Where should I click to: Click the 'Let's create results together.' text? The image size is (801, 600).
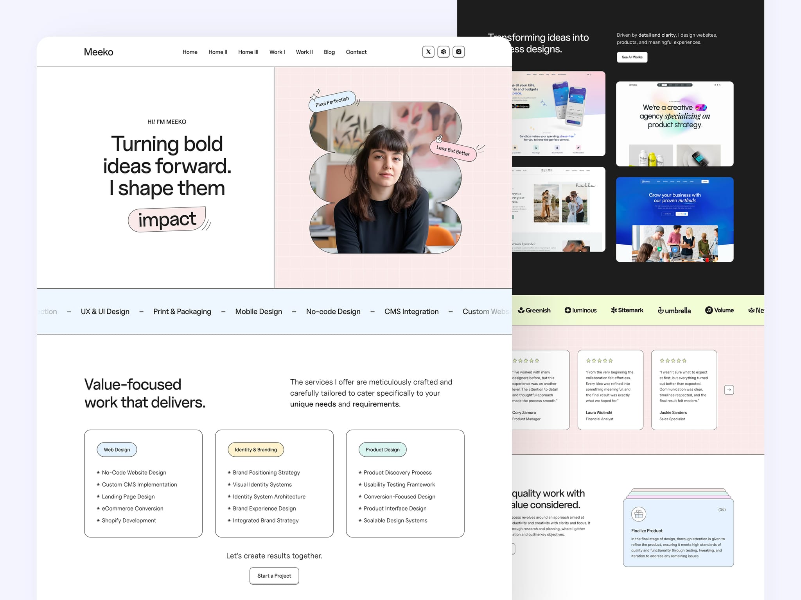[x=274, y=556]
